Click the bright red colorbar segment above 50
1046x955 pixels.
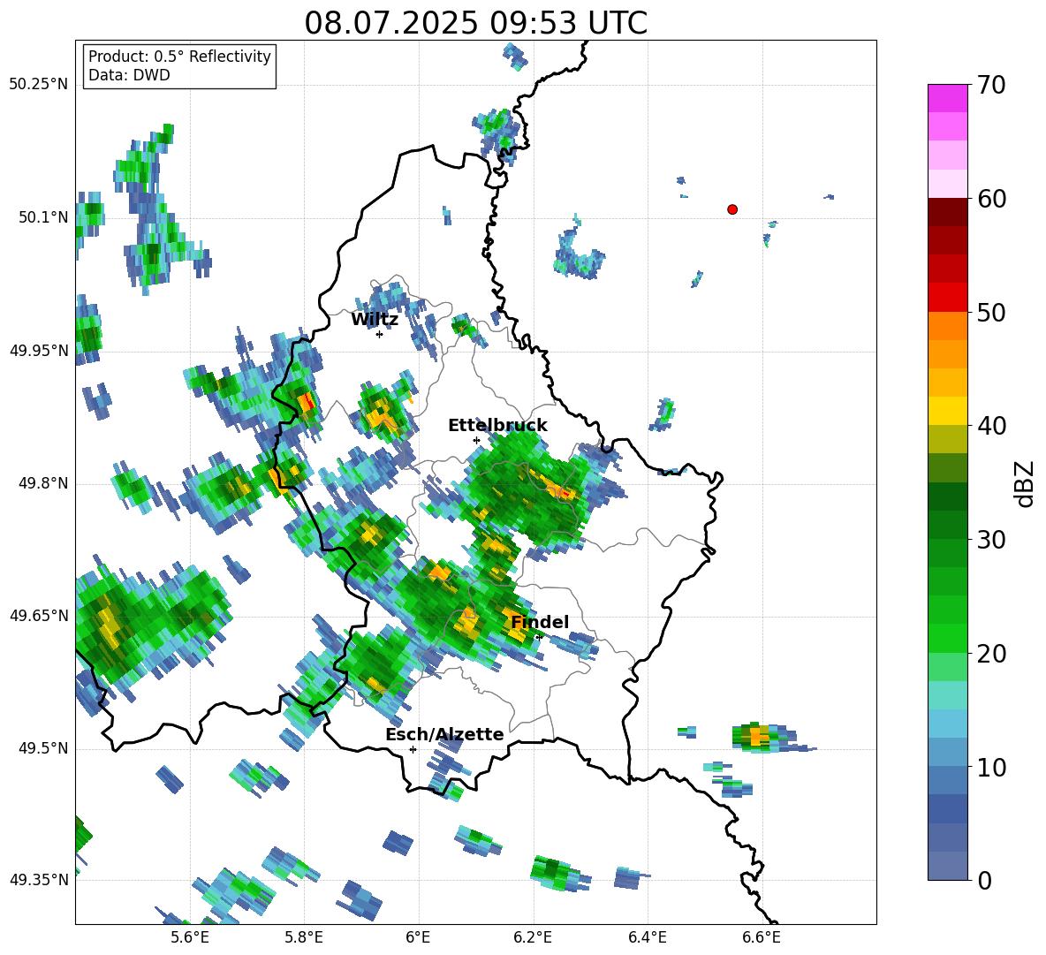(947, 298)
